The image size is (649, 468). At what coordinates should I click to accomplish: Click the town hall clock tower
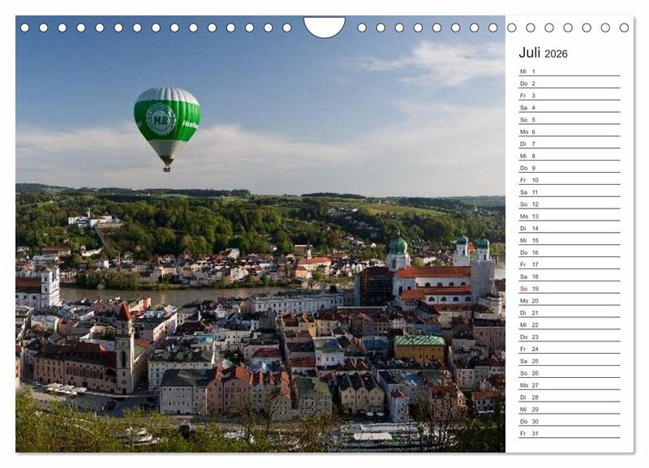coord(125,348)
